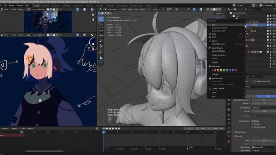Screen dimensions: 276x155
Task: Choose Duplicate Collection from context menu
Action: point(226,28)
